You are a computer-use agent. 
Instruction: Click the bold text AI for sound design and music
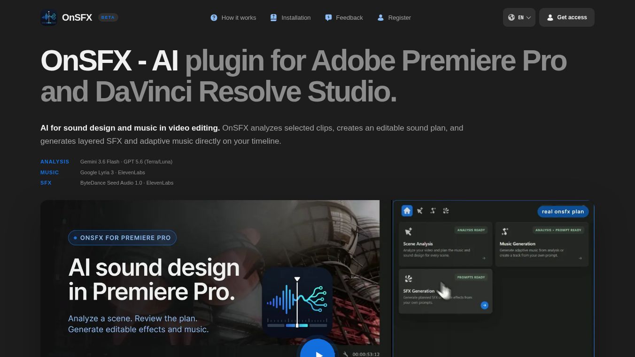tap(130, 128)
